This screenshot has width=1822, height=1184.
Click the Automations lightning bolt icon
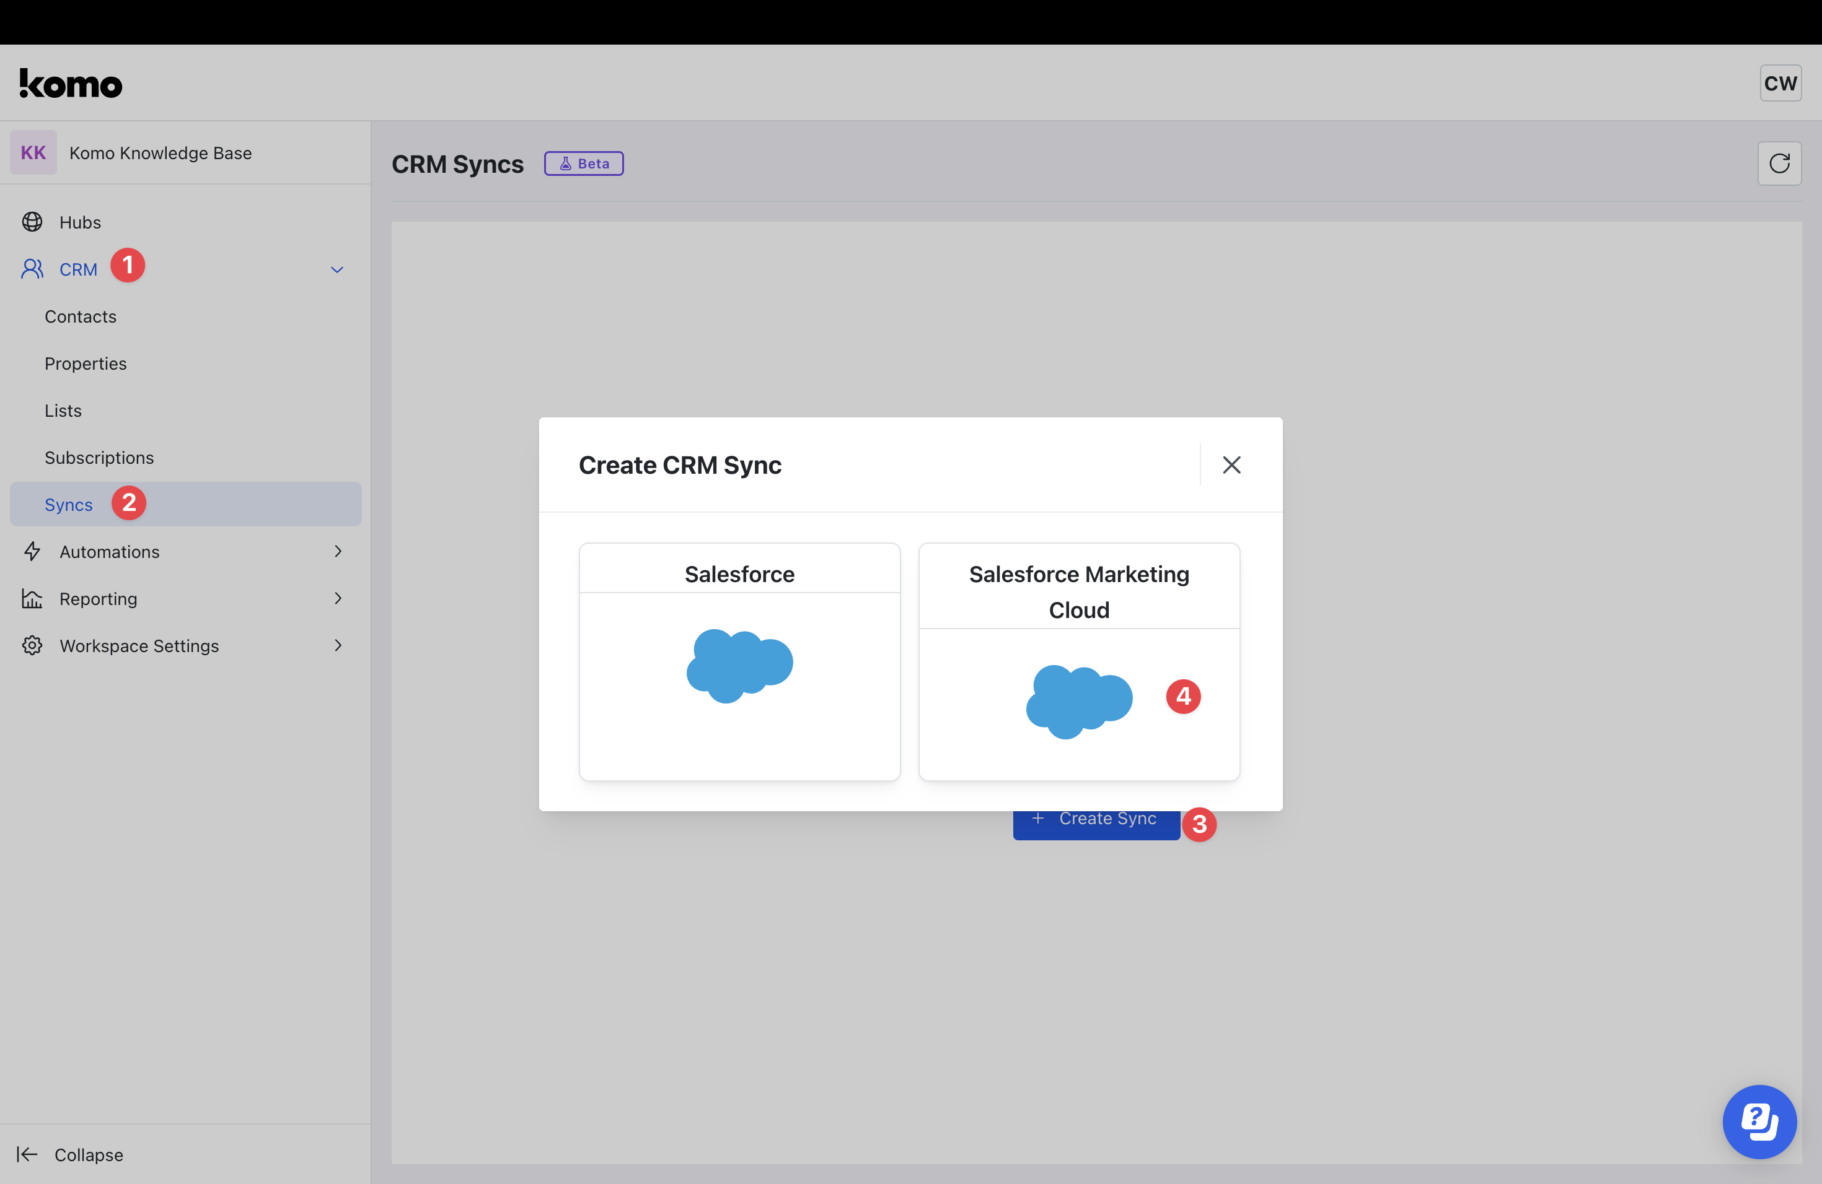32,552
